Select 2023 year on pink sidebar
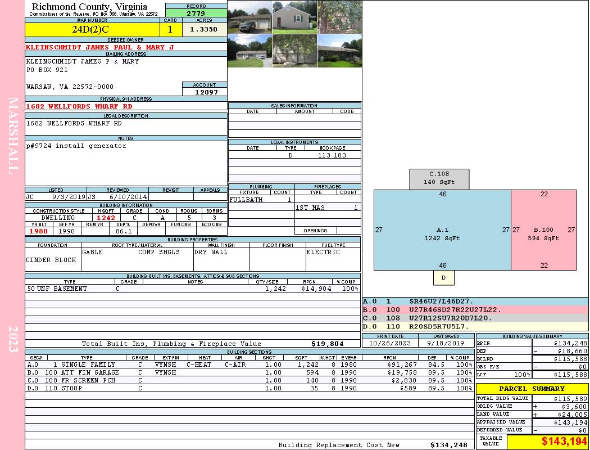 click(13, 339)
